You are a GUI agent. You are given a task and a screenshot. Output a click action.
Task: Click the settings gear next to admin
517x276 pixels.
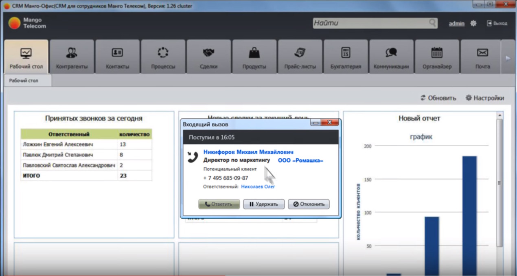point(473,24)
